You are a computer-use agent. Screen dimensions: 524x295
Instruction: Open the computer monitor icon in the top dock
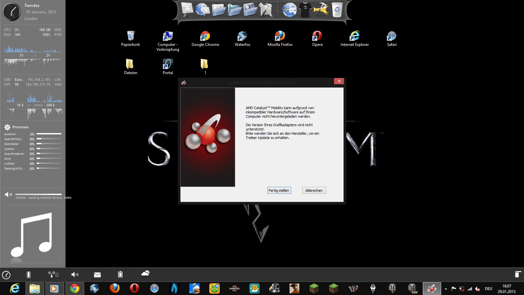(187, 10)
